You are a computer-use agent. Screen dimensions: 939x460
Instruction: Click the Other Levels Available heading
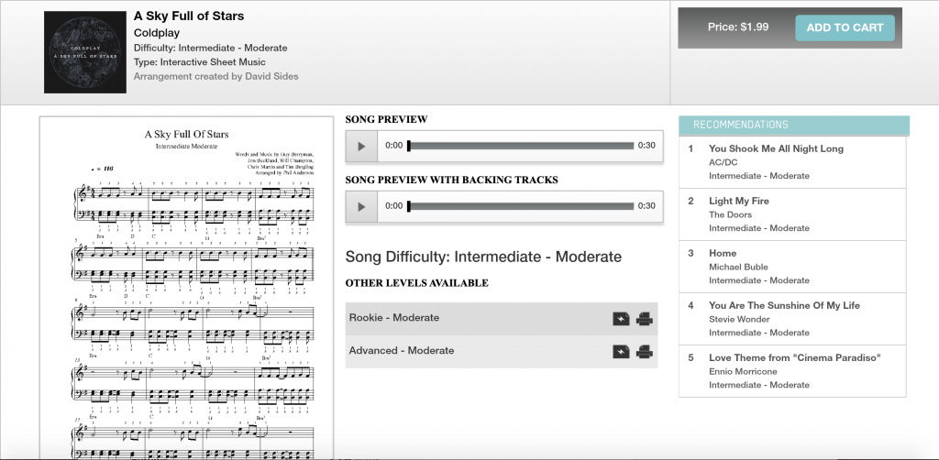417,283
